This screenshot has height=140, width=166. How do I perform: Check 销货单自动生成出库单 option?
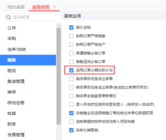(x=71, y=79)
